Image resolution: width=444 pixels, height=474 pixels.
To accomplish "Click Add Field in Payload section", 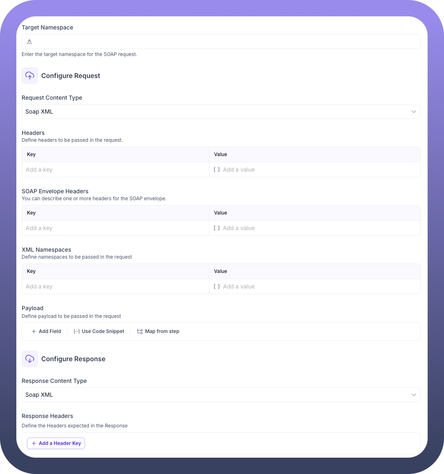I will (50, 331).
